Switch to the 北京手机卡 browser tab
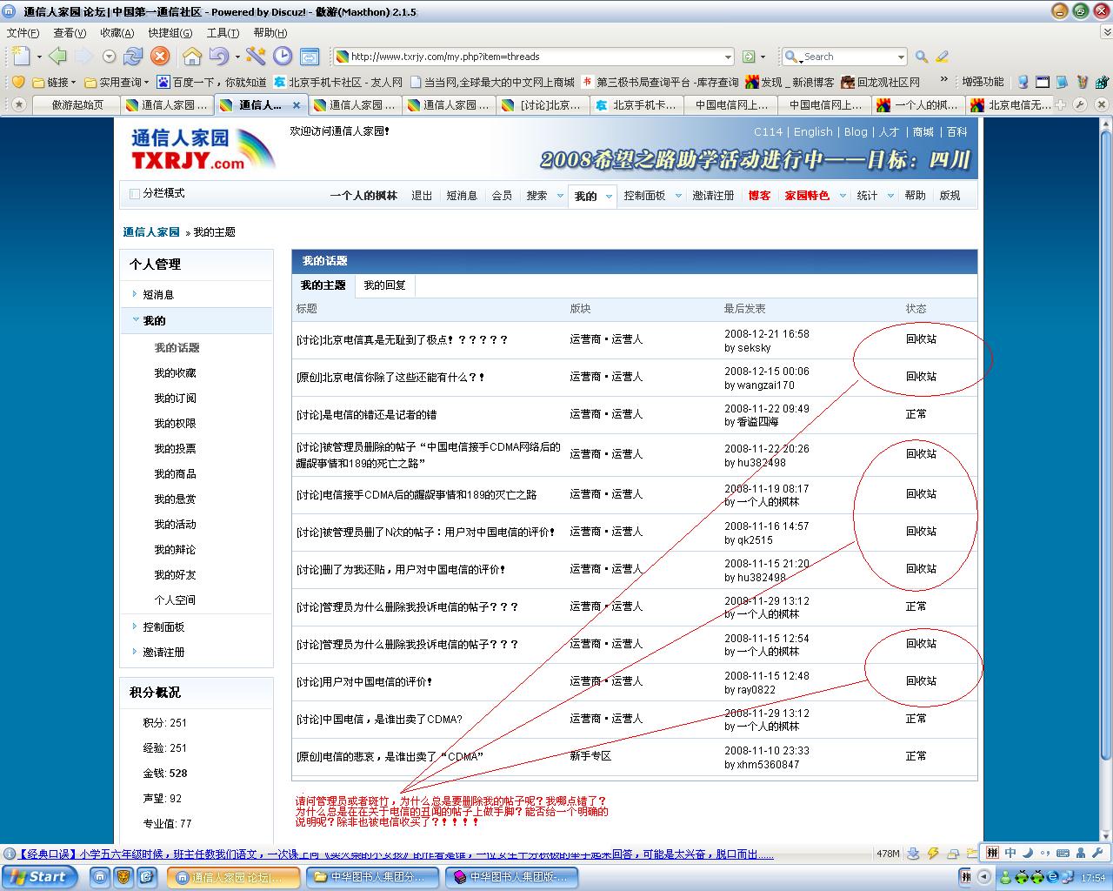1113x891 pixels. tap(636, 105)
